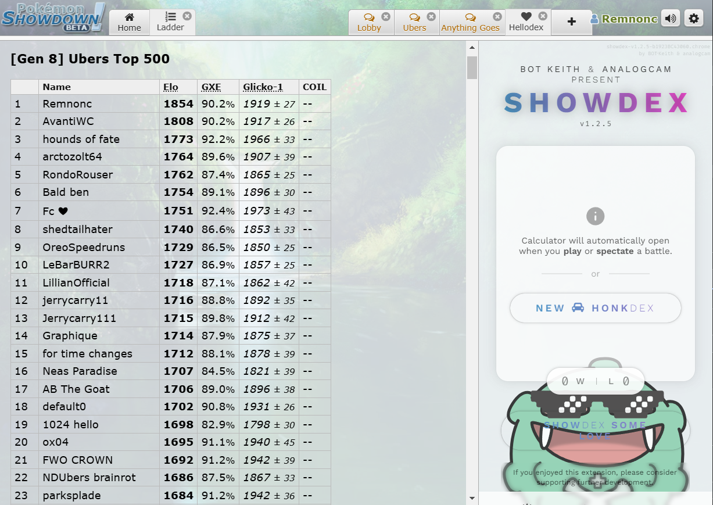Open the Home tab
713x505 pixels.
point(129,23)
